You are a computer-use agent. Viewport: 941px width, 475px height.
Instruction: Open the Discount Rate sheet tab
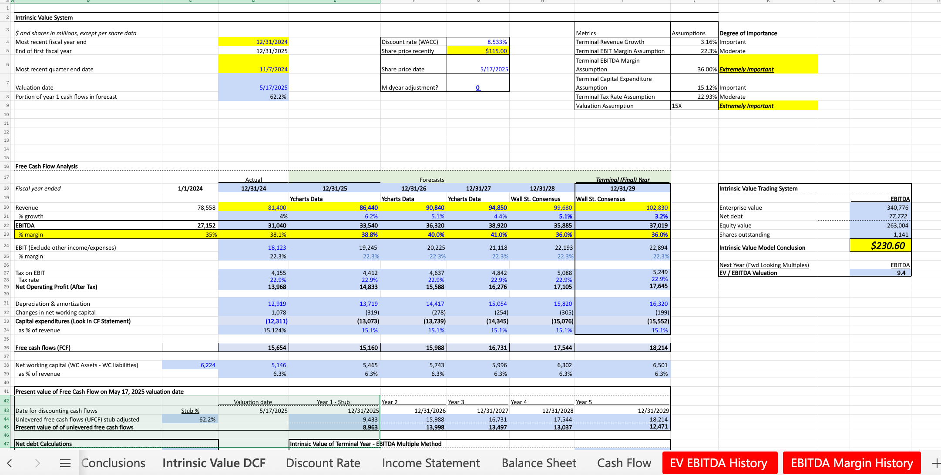[x=323, y=463]
